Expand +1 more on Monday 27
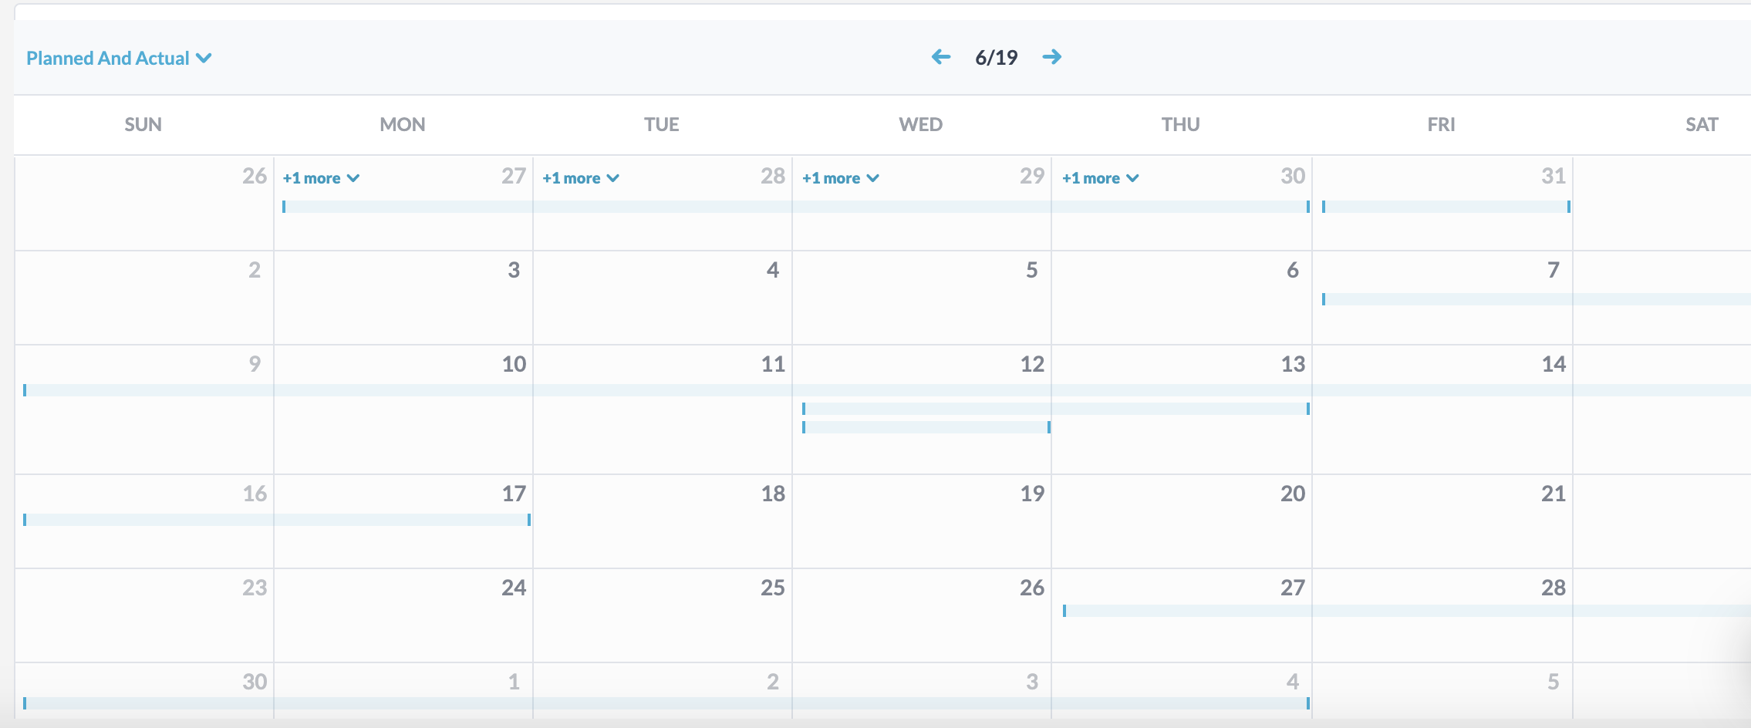Viewport: 1751px width, 728px height. [x=321, y=178]
